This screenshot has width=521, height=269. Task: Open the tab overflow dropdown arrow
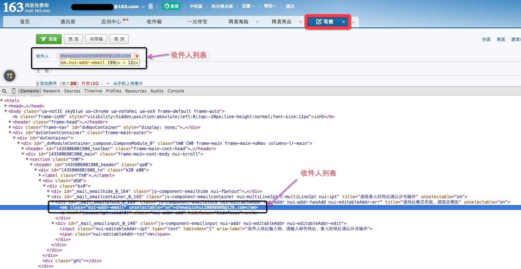coord(353,22)
